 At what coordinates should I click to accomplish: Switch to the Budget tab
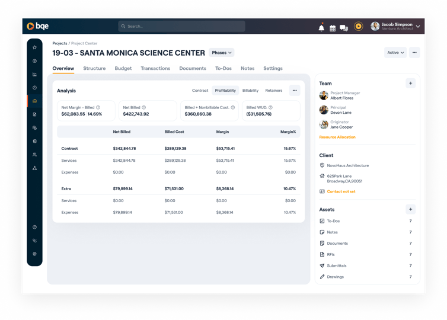[123, 68]
